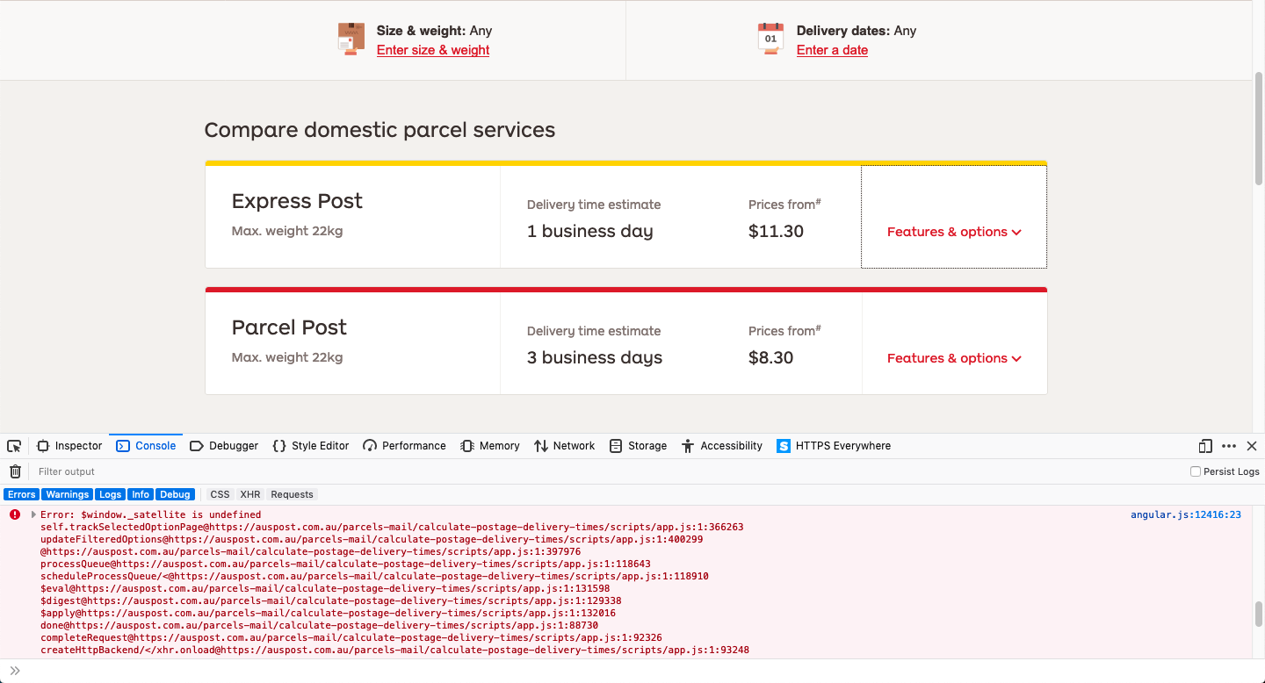
Task: Open angular.js source at line 12416
Action: (x=1186, y=514)
